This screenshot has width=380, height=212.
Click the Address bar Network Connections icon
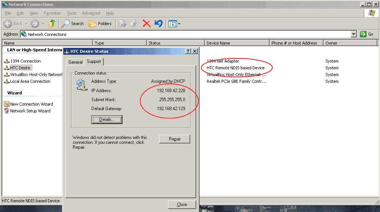(24, 34)
